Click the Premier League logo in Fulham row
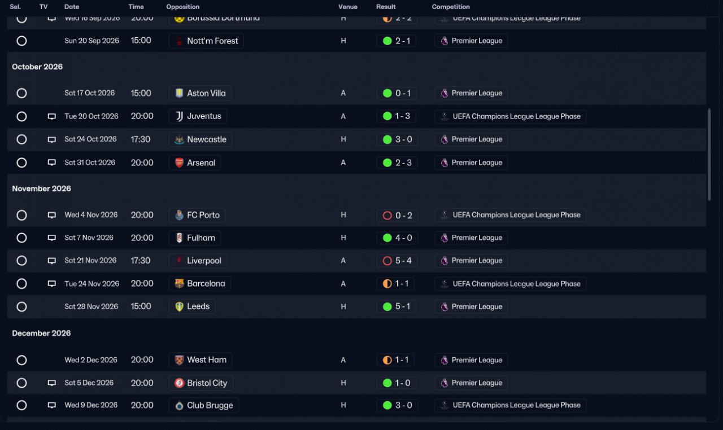Viewport: 723px width, 430px height. pos(445,238)
